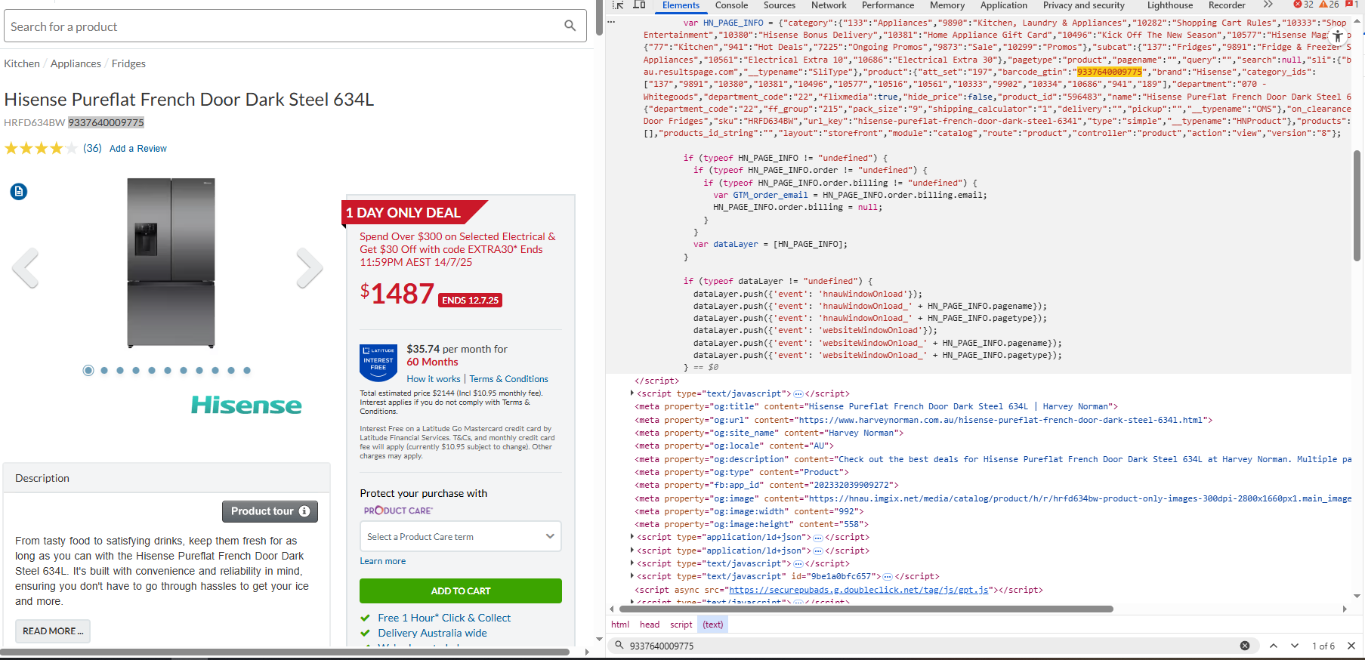Clear the DevTools search field

1245,646
